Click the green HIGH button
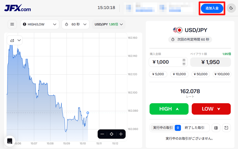The height and width of the screenshot is (149, 238). (x=169, y=109)
